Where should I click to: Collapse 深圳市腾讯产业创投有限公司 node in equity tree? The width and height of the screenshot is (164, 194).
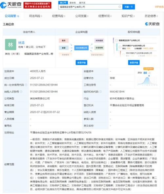(x=120, y=47)
